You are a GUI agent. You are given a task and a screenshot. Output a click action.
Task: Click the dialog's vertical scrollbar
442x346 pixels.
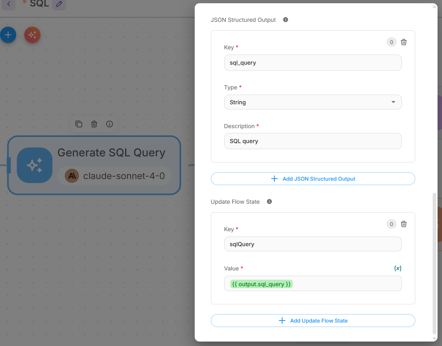(x=435, y=263)
